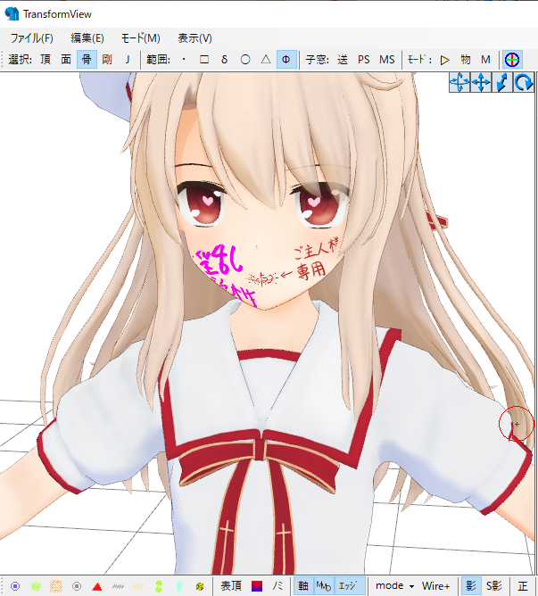Toggle the colored circle crosshair manipulator icon
538x596 pixels.
click(x=512, y=60)
